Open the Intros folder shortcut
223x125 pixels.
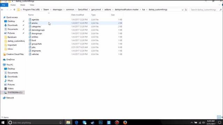pyautogui.click(x=10, y=49)
